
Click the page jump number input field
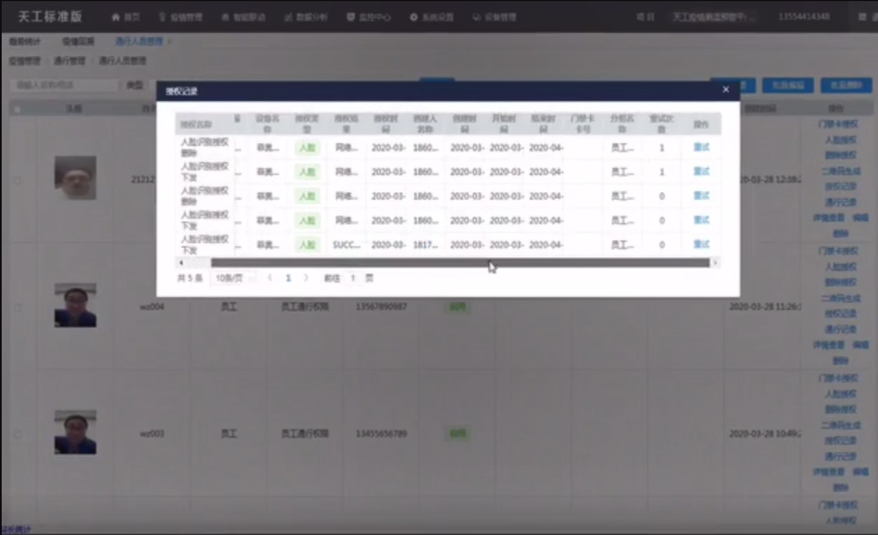tap(353, 279)
